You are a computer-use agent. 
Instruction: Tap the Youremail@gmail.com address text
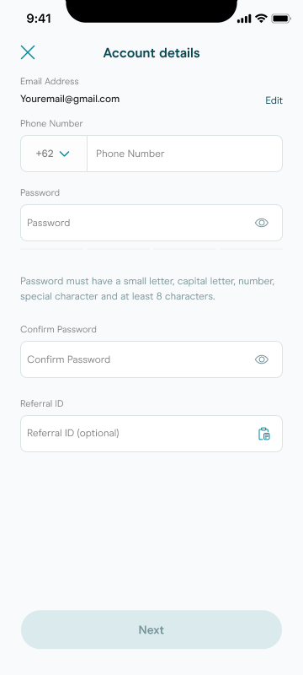70,99
